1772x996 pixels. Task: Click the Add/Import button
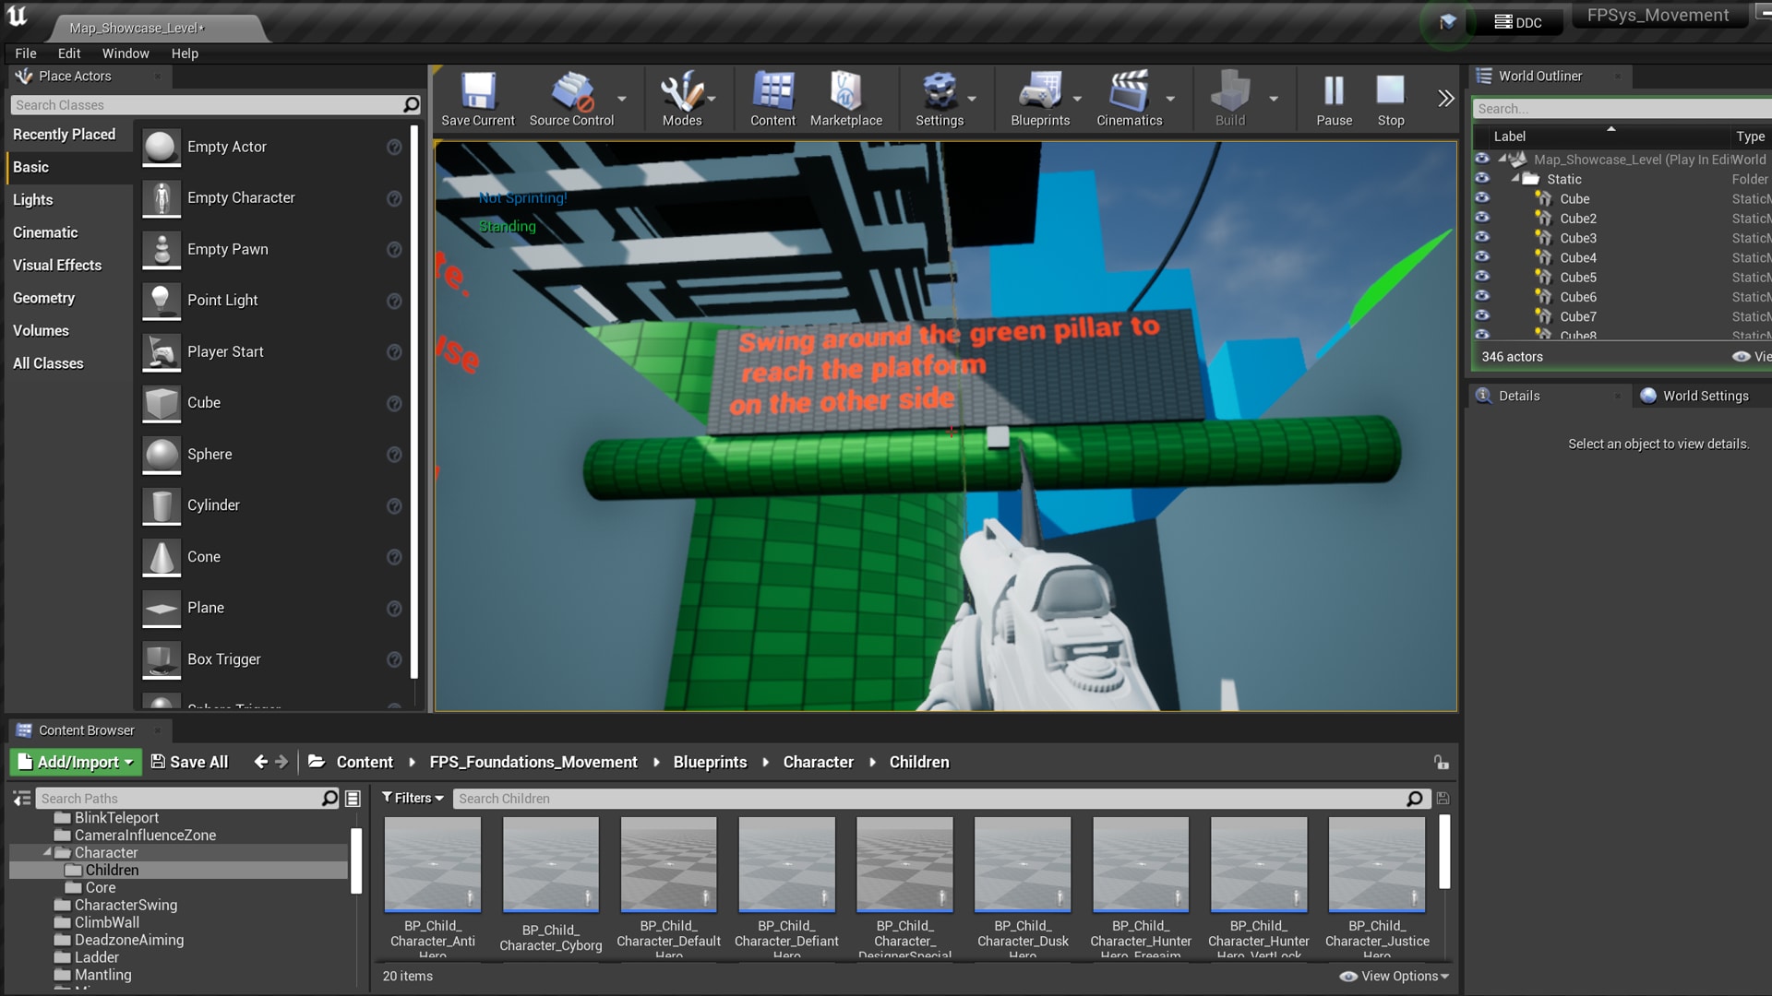pyautogui.click(x=76, y=762)
